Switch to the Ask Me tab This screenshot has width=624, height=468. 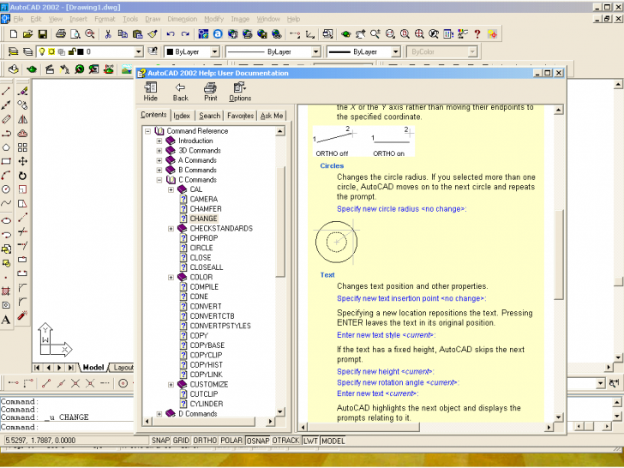(272, 116)
